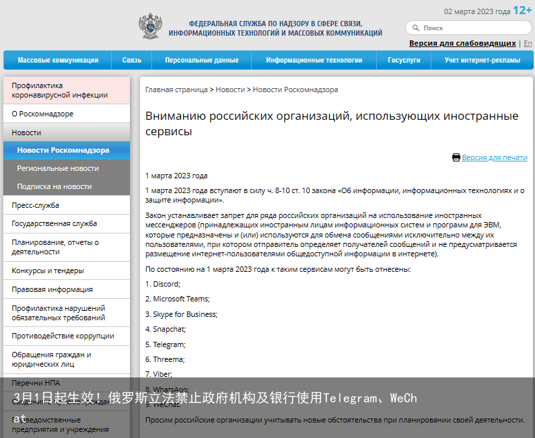The height and width of the screenshot is (438, 535).
Task: Open Перечни НПА in the sidebar
Action: [67, 383]
